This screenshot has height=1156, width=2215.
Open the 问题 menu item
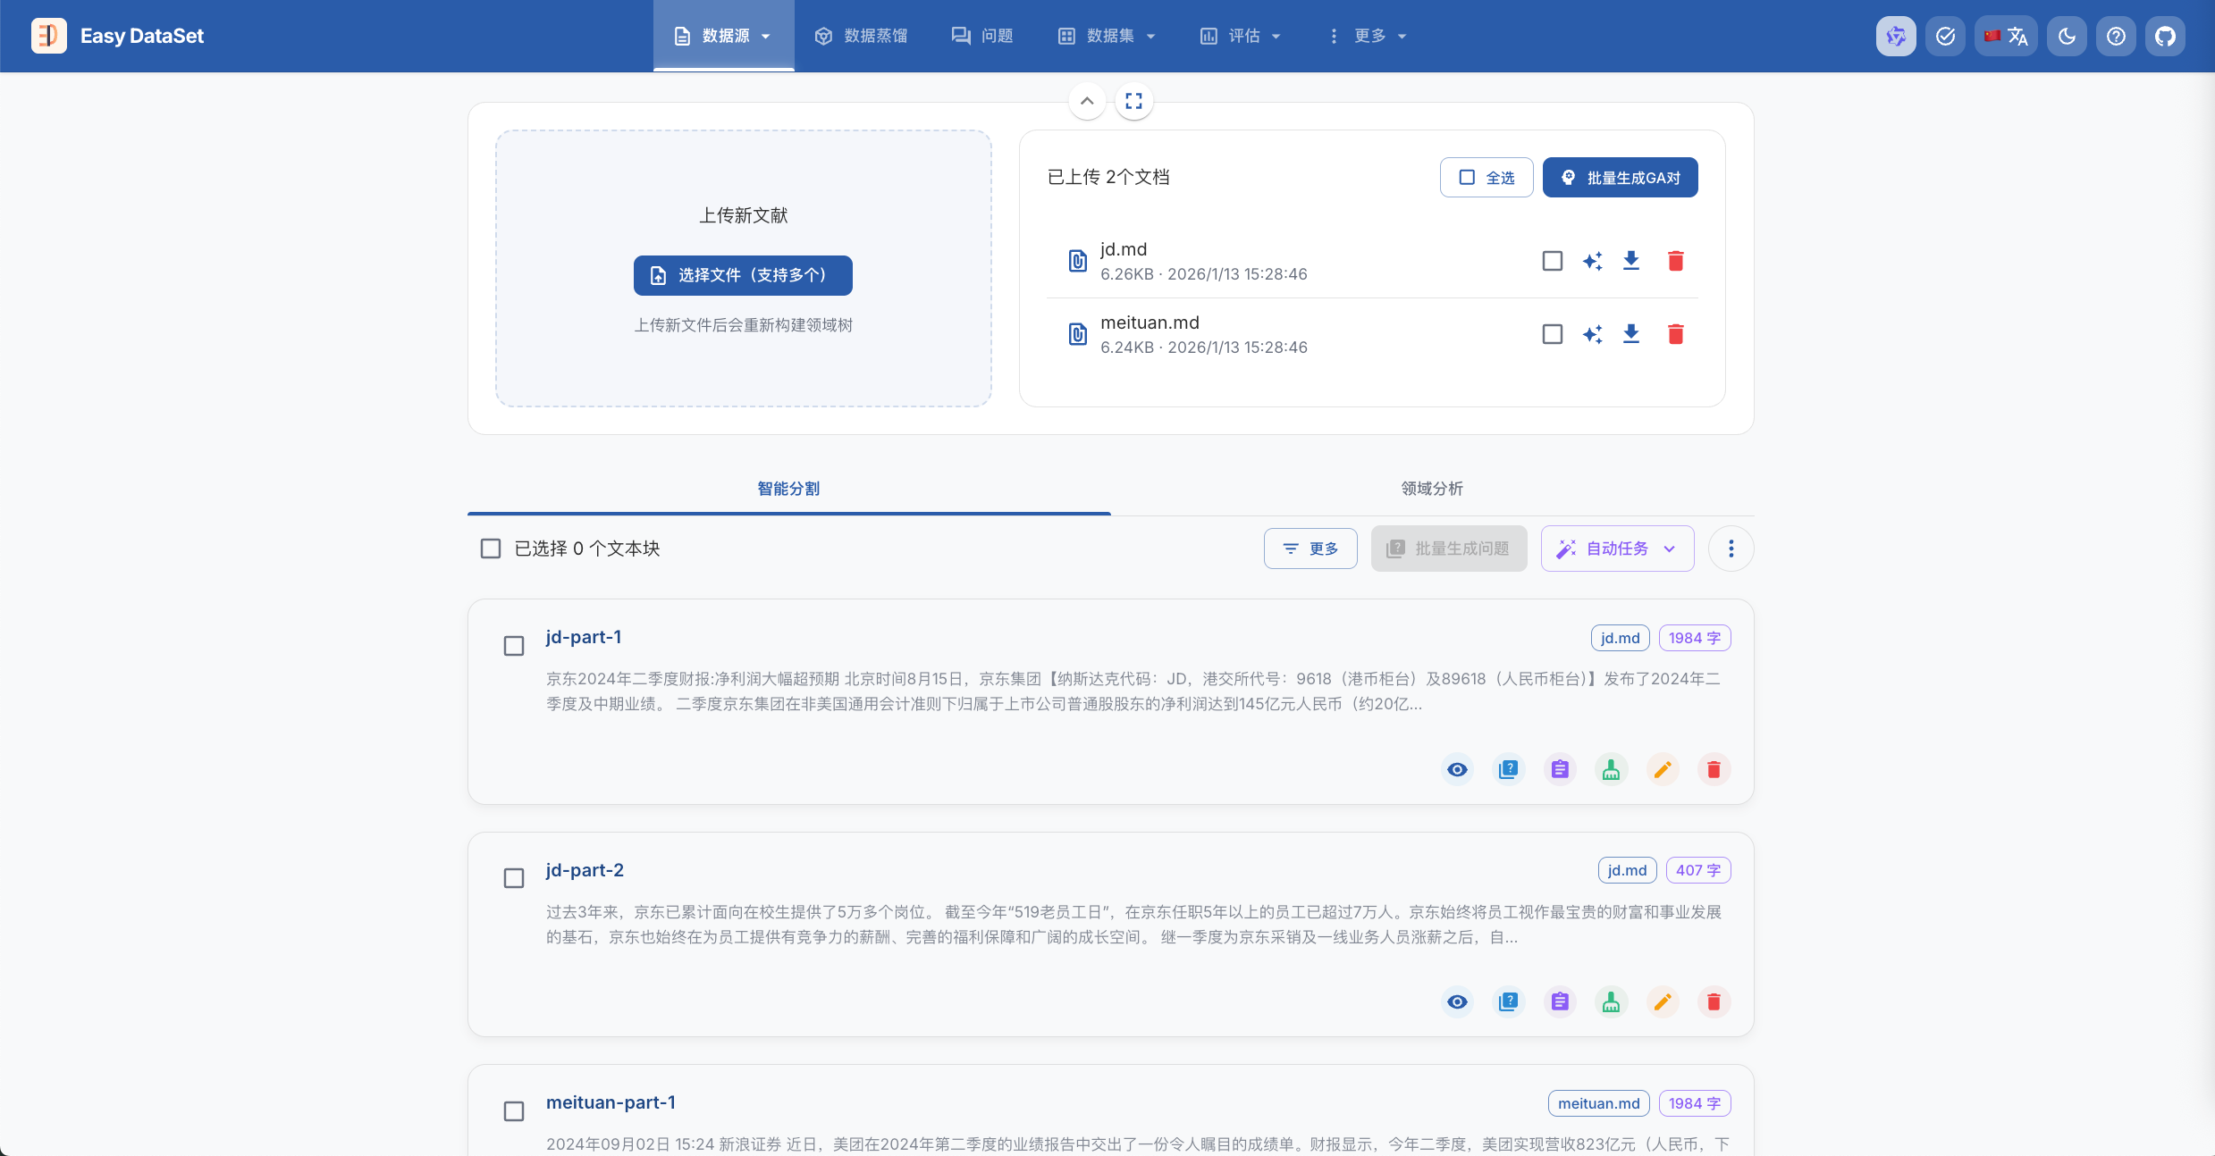coord(982,37)
